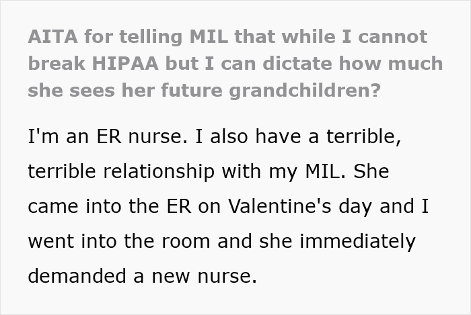Click "dictate" in the post title
Image resolution: width=471 pixels, height=315 pixels.
coord(302,64)
